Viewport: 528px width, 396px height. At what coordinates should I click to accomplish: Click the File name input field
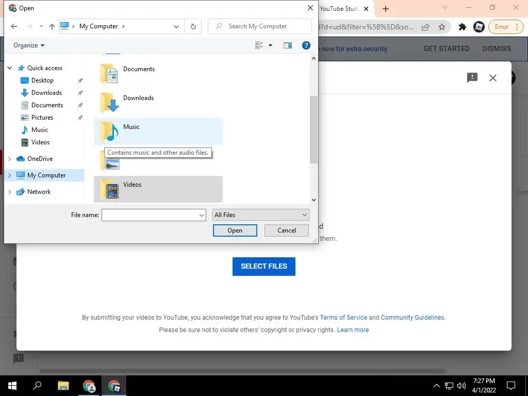(150, 215)
